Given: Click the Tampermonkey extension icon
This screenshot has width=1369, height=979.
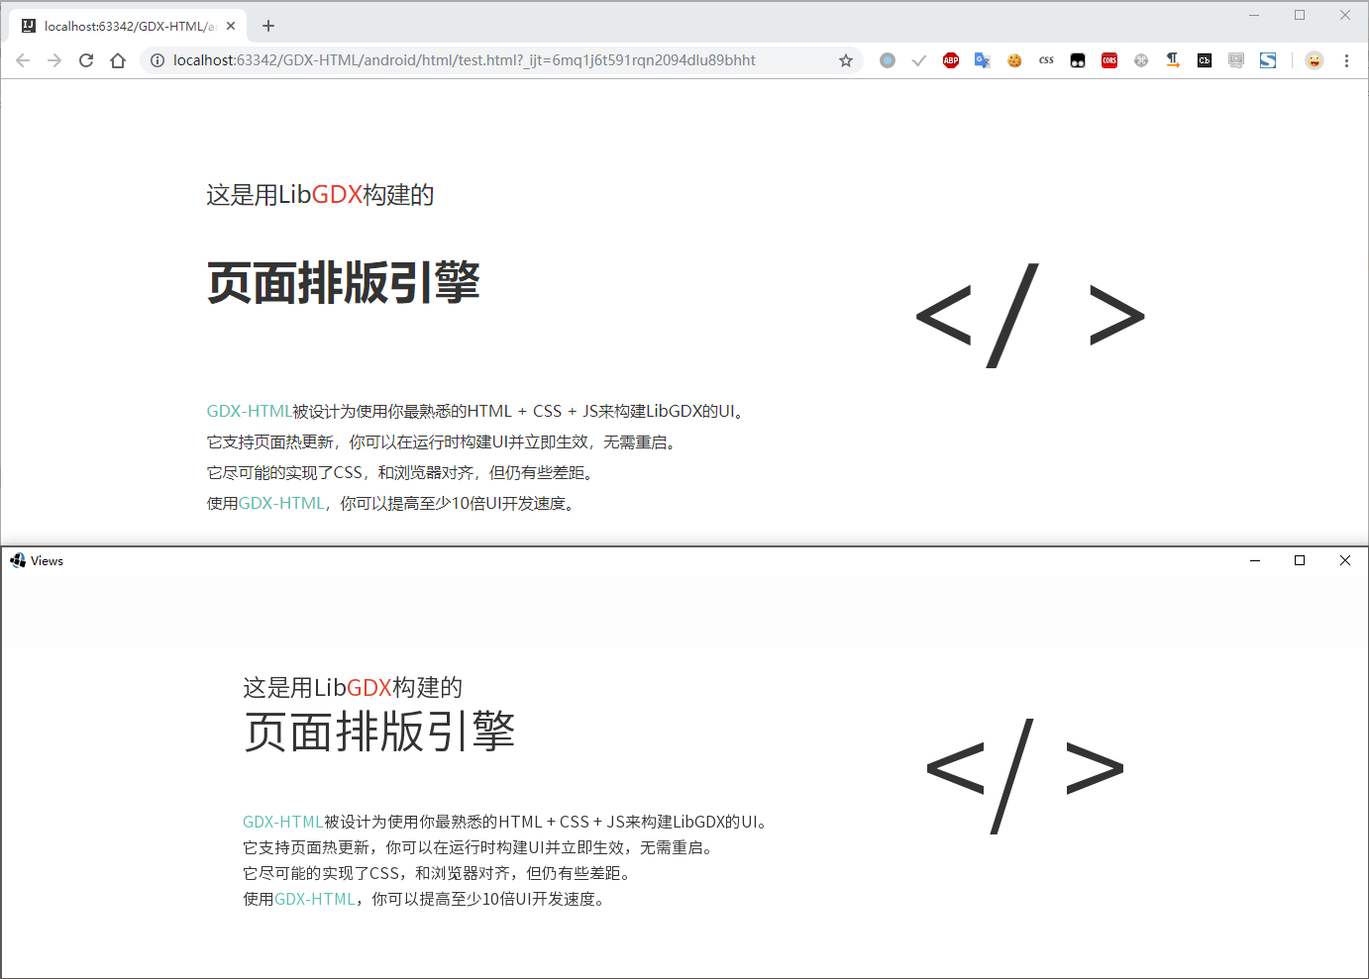Looking at the screenshot, I should (1078, 60).
